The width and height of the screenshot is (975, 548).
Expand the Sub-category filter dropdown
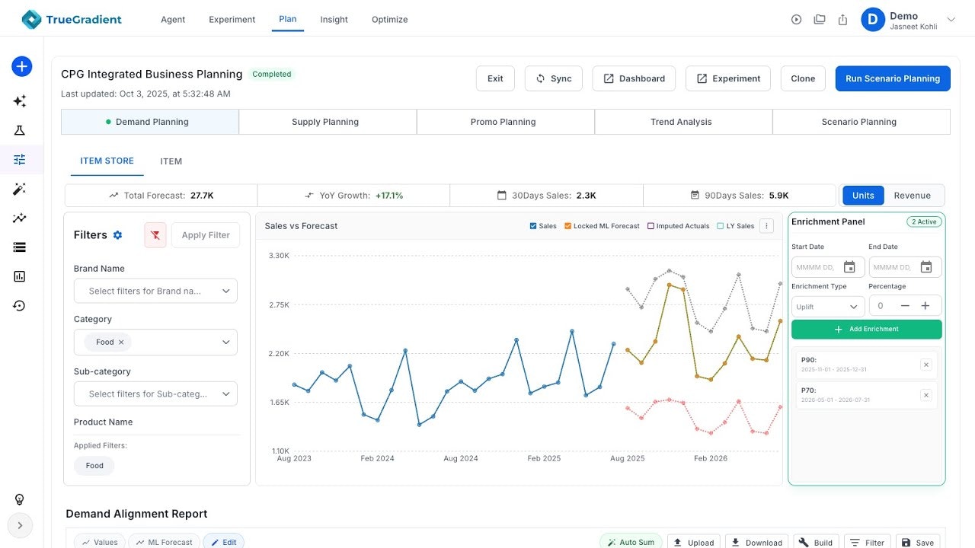pyautogui.click(x=155, y=393)
